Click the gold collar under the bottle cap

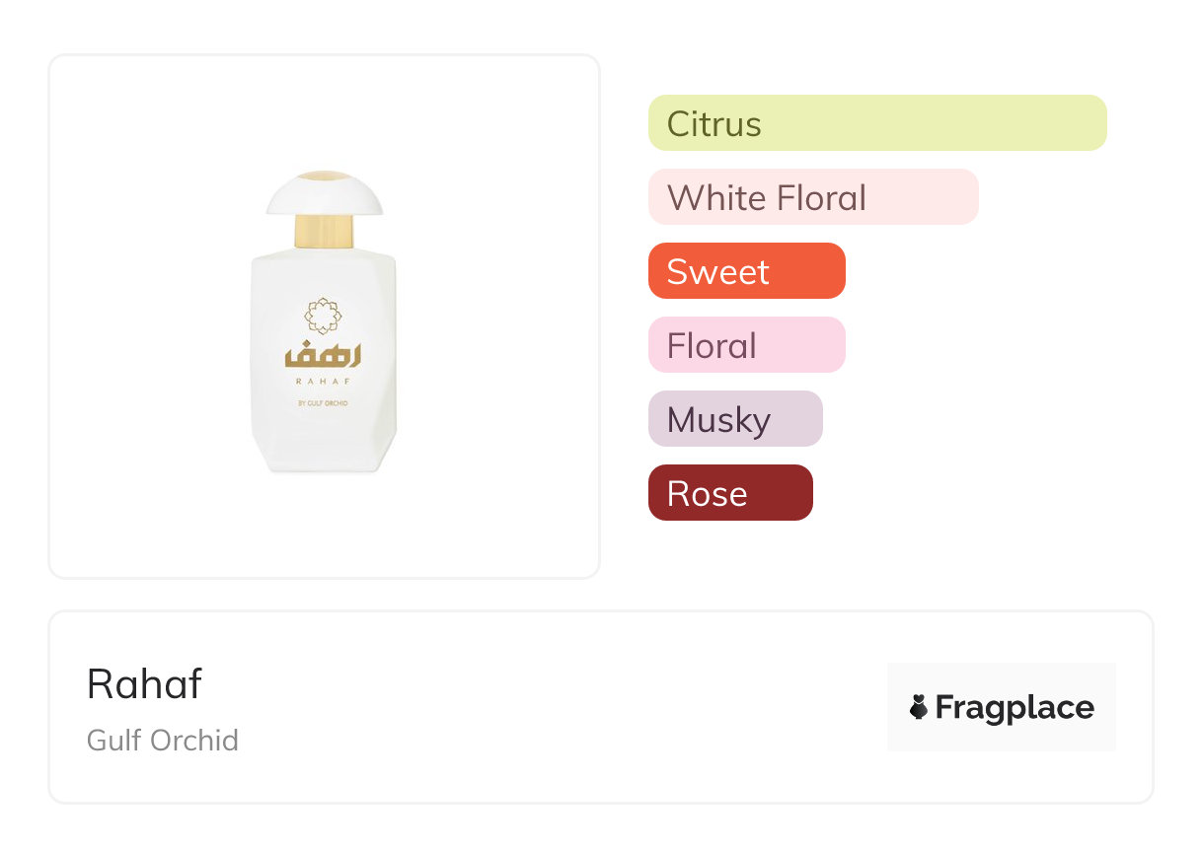[324, 233]
